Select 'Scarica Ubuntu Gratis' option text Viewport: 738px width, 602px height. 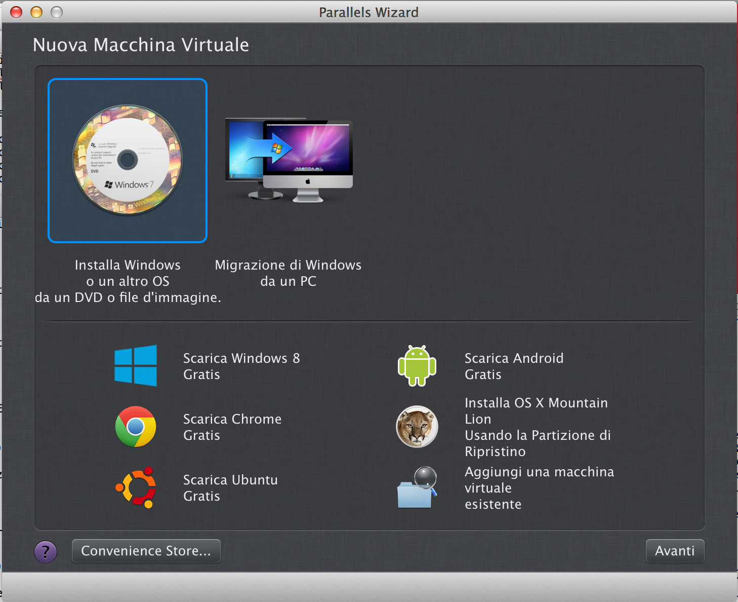click(x=230, y=487)
